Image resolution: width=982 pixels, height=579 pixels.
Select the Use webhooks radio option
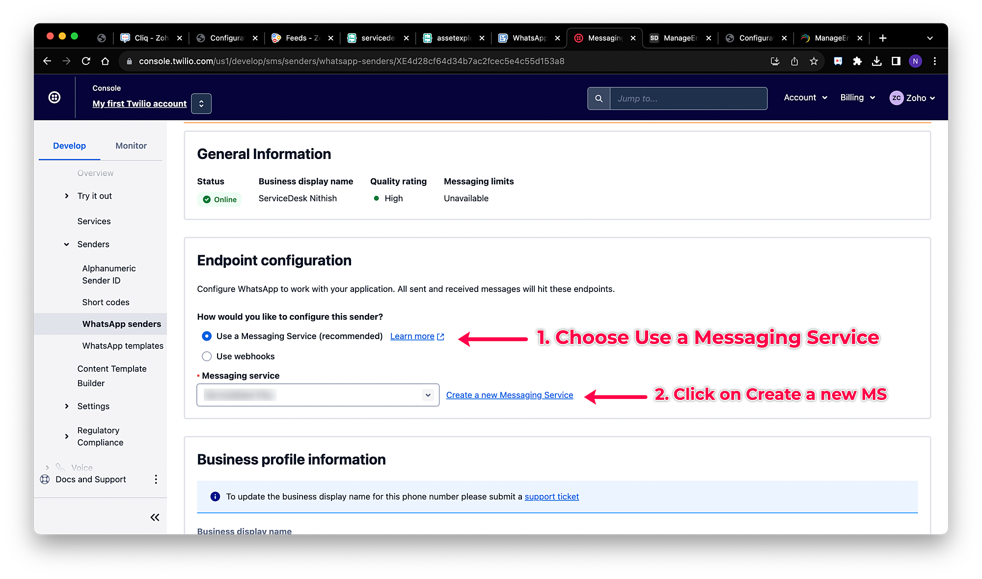tap(207, 356)
